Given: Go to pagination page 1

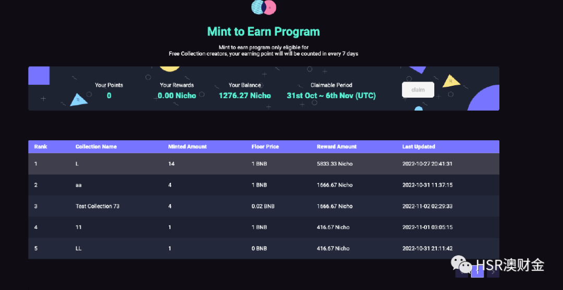Looking at the screenshot, I should (x=477, y=272).
